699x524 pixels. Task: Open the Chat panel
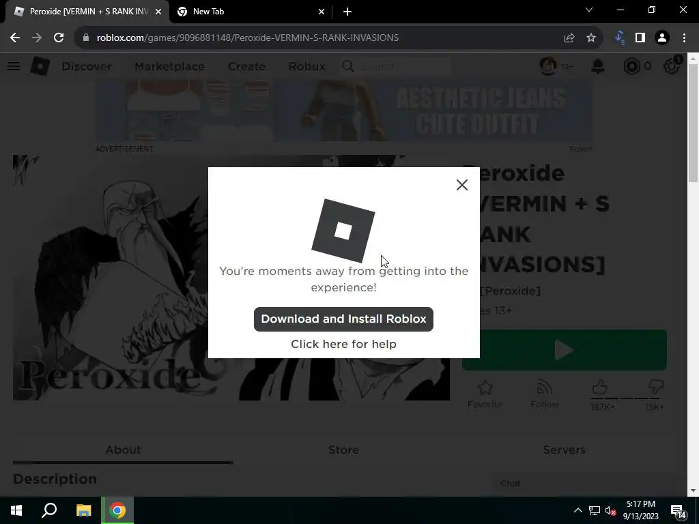click(584, 484)
